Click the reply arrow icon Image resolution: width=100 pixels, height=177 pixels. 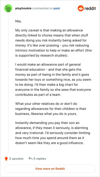30,158
